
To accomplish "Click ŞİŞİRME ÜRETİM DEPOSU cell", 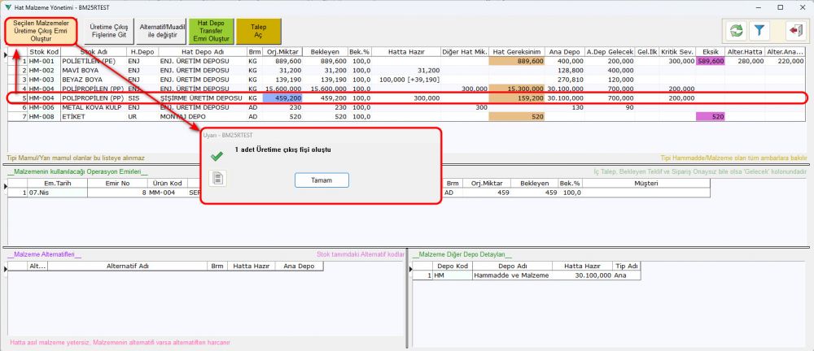I will pyautogui.click(x=203, y=98).
